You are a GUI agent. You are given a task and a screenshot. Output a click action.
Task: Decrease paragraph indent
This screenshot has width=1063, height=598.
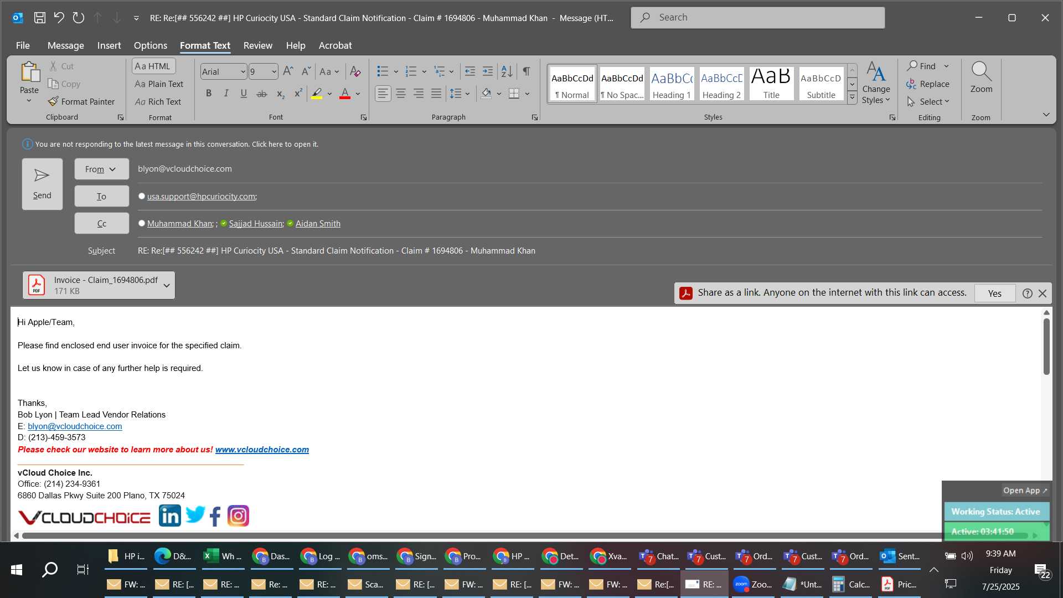[470, 71]
